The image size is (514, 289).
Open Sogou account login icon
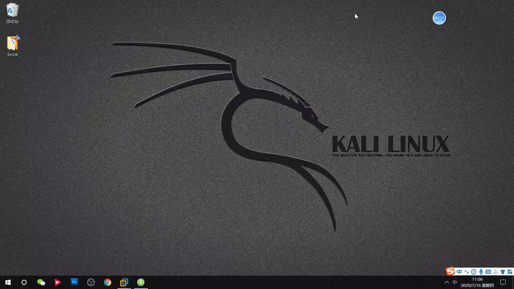click(x=496, y=271)
